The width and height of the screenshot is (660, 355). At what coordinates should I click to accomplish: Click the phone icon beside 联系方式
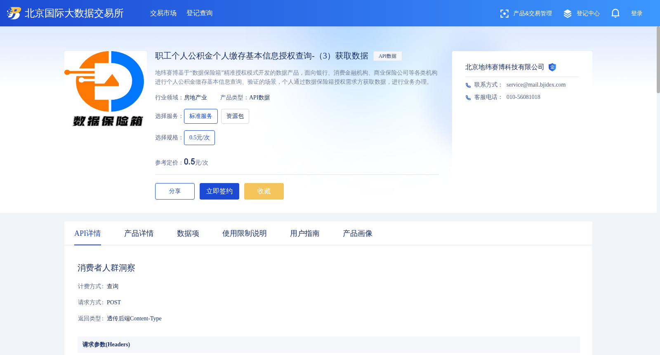point(468,85)
